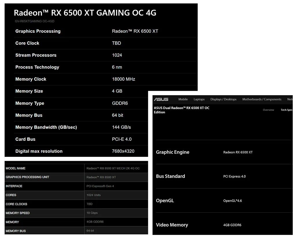Select the Graphics Processing label
Screen dimensions: 296x239
point(38,31)
